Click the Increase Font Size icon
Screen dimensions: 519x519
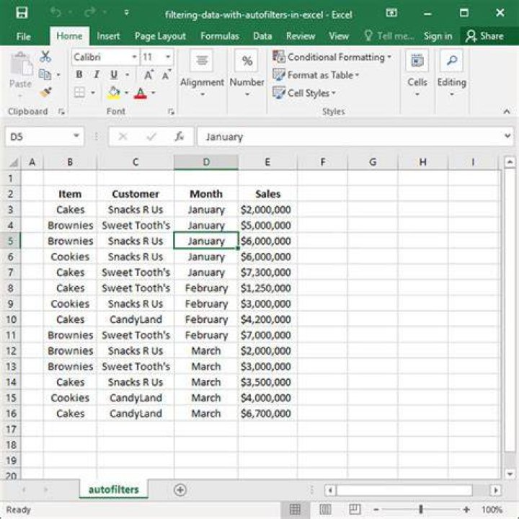tap(149, 75)
